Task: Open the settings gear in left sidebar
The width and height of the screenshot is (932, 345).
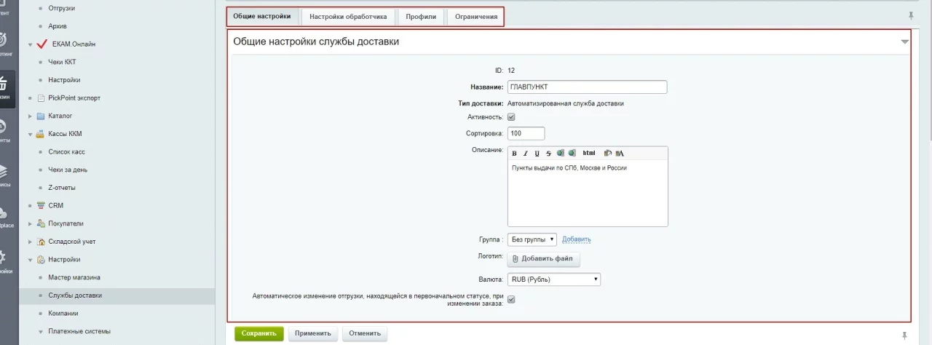Action: [x=4, y=257]
